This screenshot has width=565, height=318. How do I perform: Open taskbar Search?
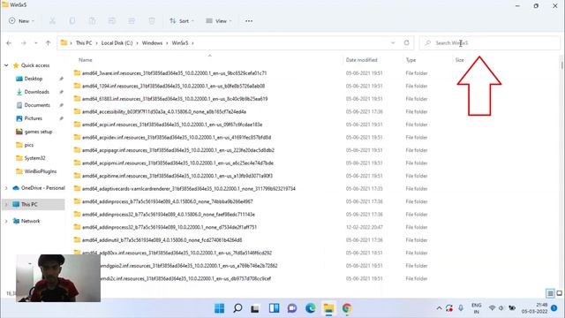coord(237,308)
